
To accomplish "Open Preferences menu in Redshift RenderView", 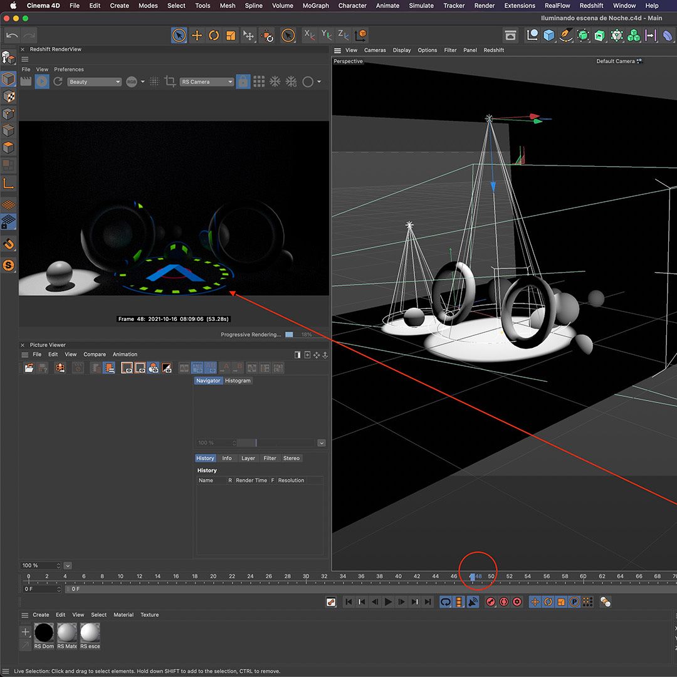I will [69, 69].
